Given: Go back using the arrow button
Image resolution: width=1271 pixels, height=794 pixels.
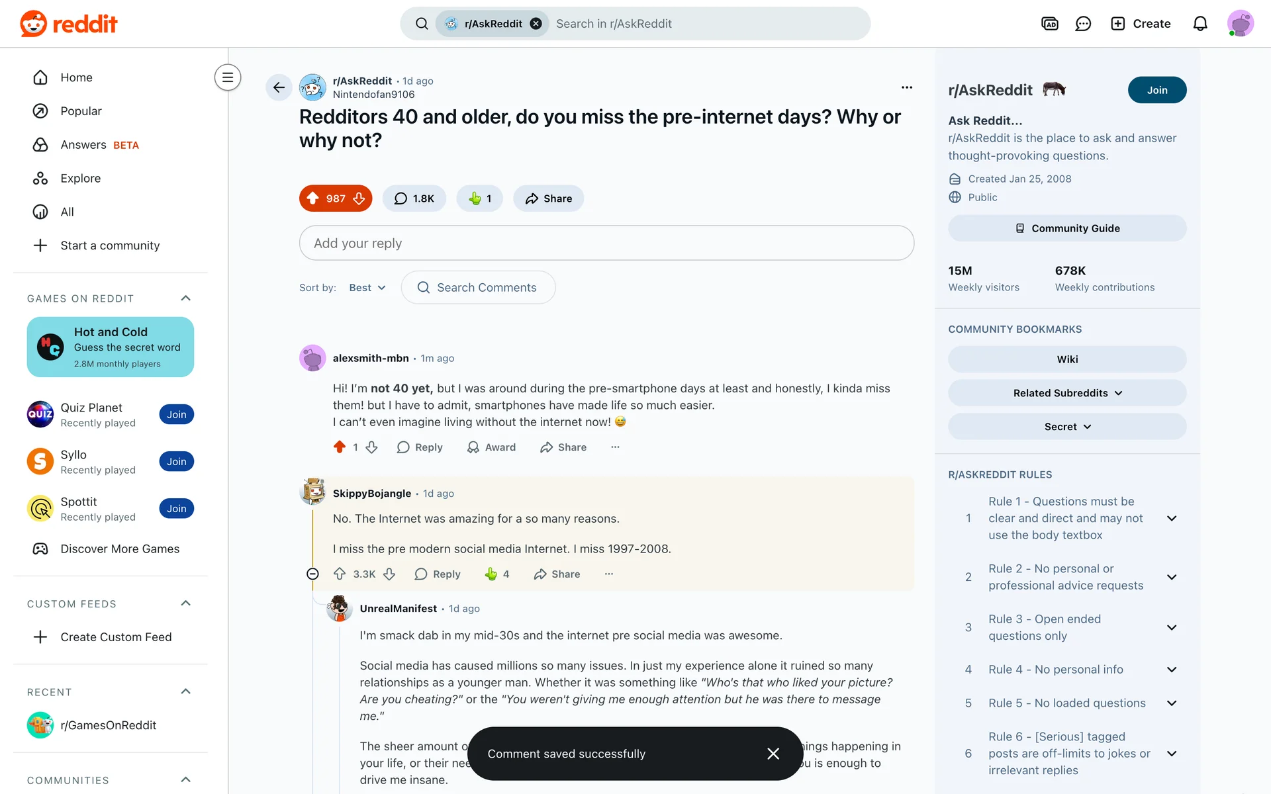Looking at the screenshot, I should point(279,87).
